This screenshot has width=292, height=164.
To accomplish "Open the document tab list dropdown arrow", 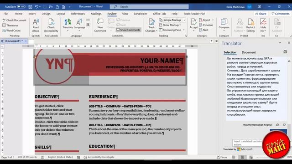I will point(212,41).
